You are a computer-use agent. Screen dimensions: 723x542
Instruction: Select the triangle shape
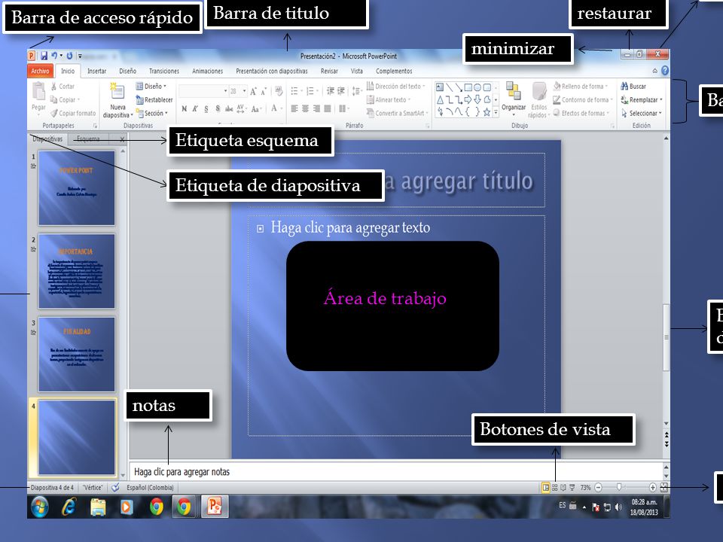(x=440, y=99)
